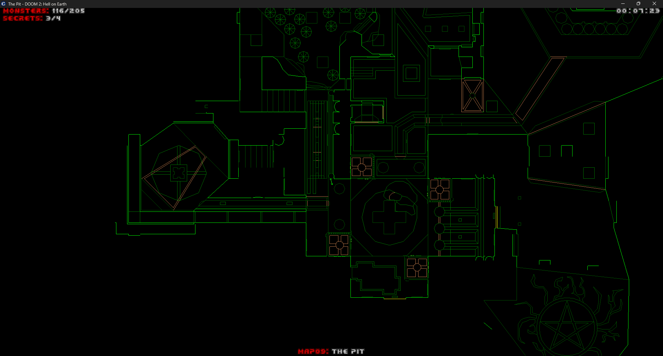Click the MONSTERS: 116/205 counter

tap(44, 11)
